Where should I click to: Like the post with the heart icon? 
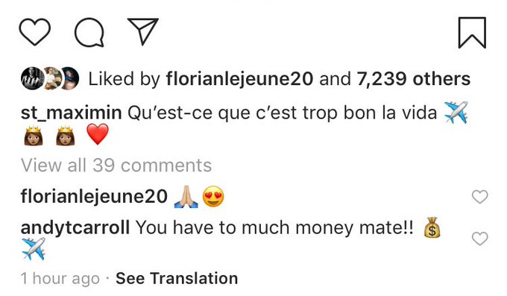[x=35, y=32]
